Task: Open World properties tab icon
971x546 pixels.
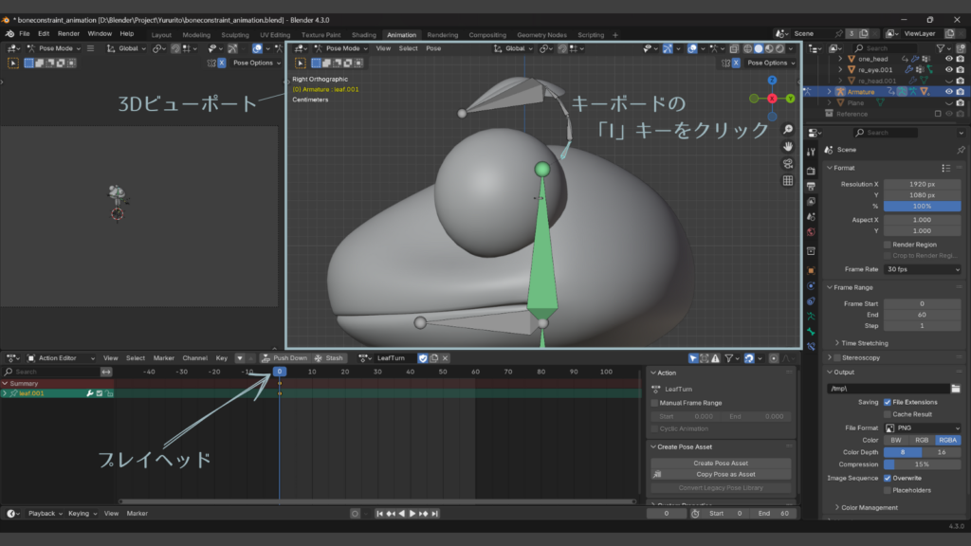Action: tap(812, 232)
